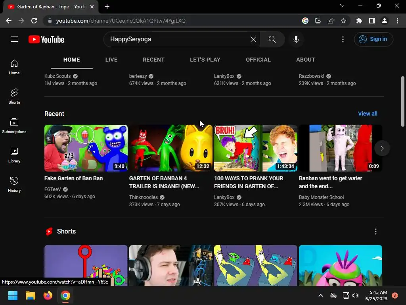Click the Sign in button

coord(373,39)
